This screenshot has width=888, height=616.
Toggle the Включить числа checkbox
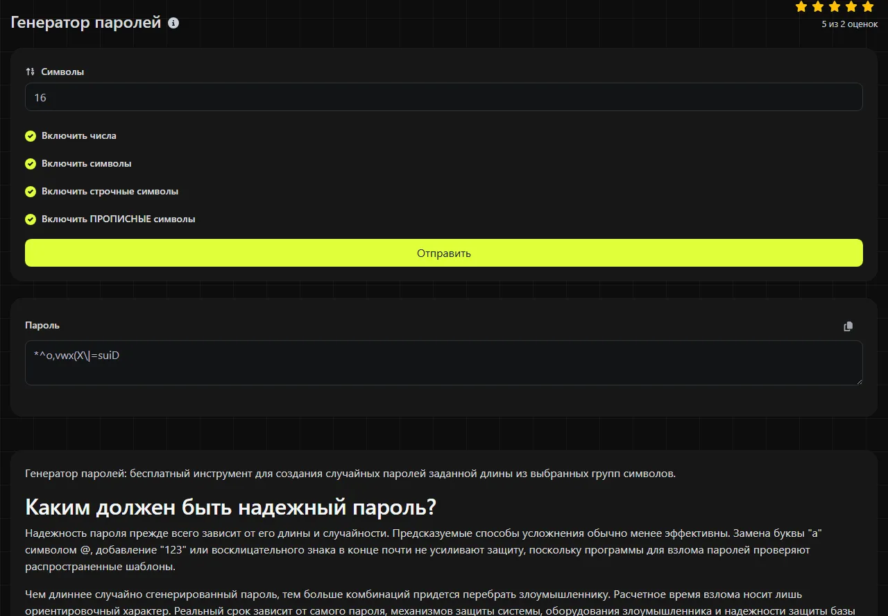pos(31,136)
